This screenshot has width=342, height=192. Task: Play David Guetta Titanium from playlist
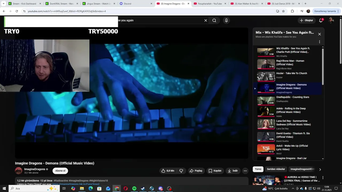(x=287, y=137)
